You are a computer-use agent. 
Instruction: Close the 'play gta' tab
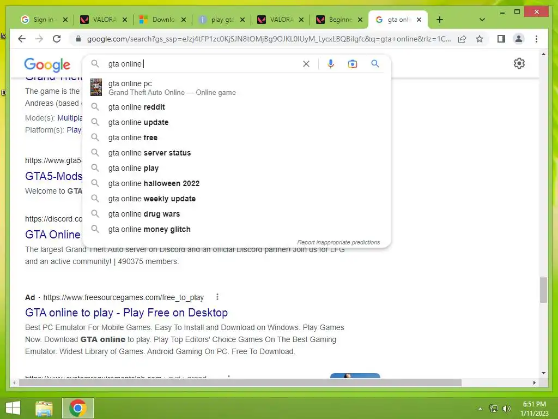242,20
